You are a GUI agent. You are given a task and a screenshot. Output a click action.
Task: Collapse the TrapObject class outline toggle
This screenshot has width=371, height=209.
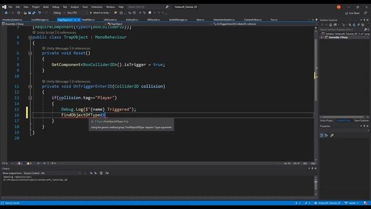(x=30, y=37)
